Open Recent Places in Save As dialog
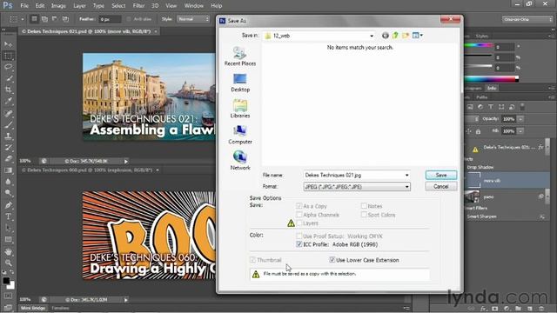 pos(240,56)
